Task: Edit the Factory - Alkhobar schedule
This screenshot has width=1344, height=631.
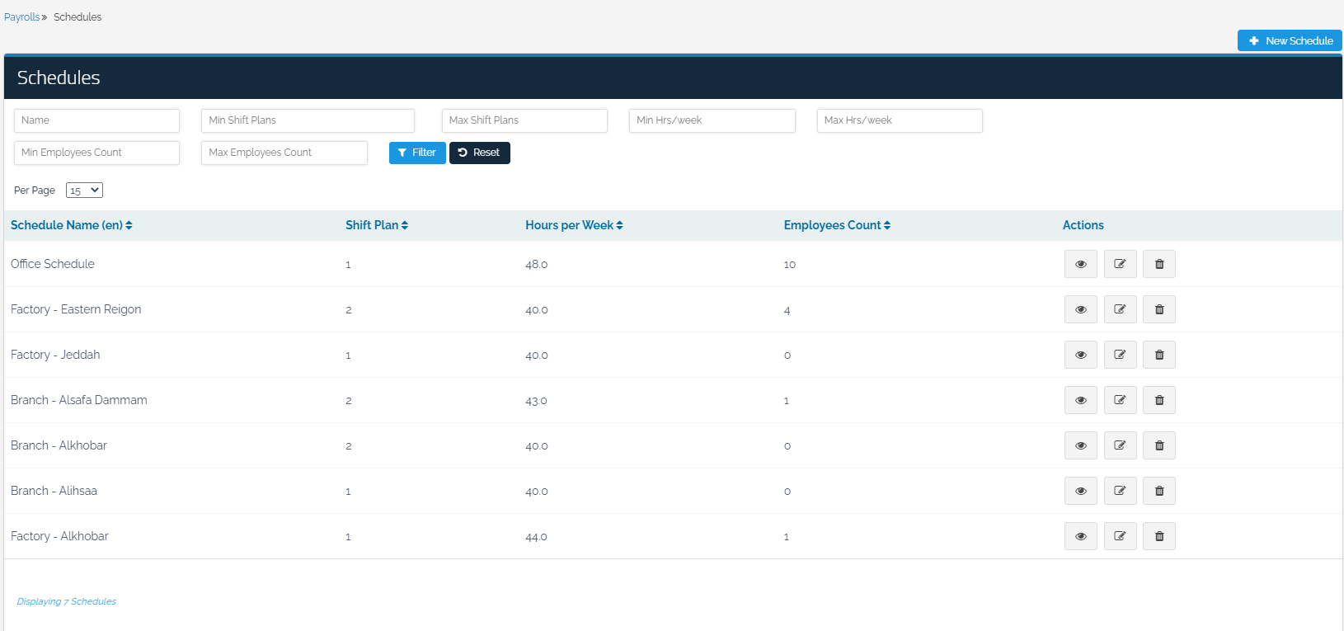Action: (x=1120, y=536)
